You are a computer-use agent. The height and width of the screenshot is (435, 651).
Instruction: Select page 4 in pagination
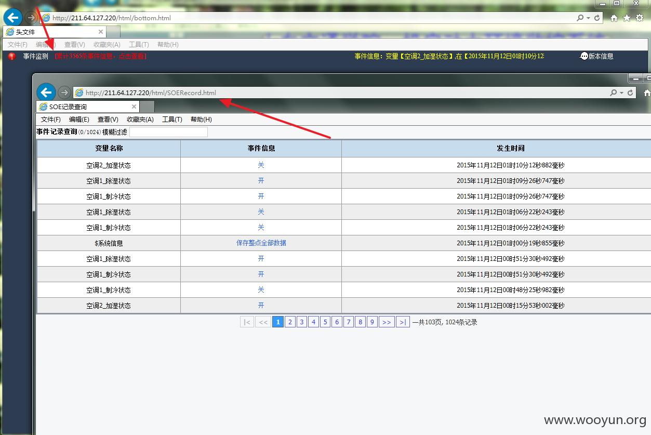(x=313, y=322)
